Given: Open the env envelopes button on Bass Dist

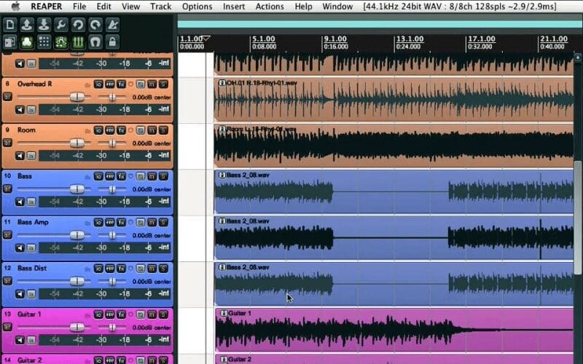Looking at the screenshot, I should click(x=110, y=269).
